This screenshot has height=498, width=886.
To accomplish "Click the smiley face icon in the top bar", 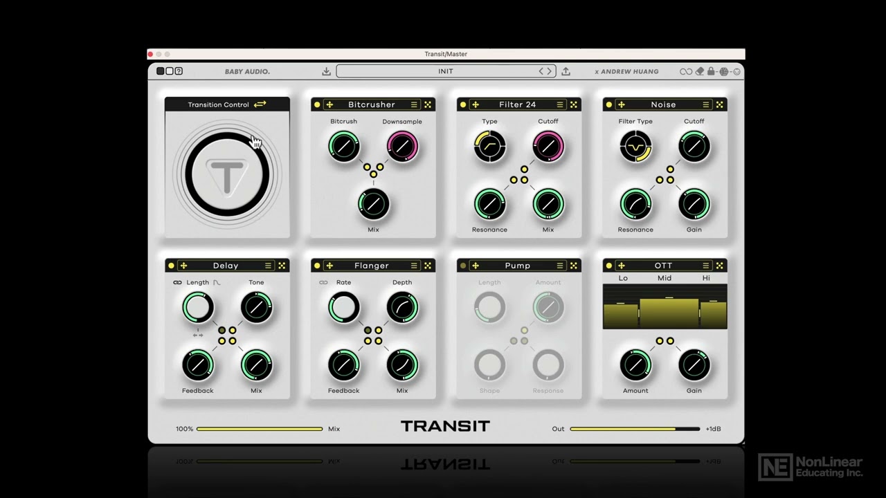I will point(736,71).
